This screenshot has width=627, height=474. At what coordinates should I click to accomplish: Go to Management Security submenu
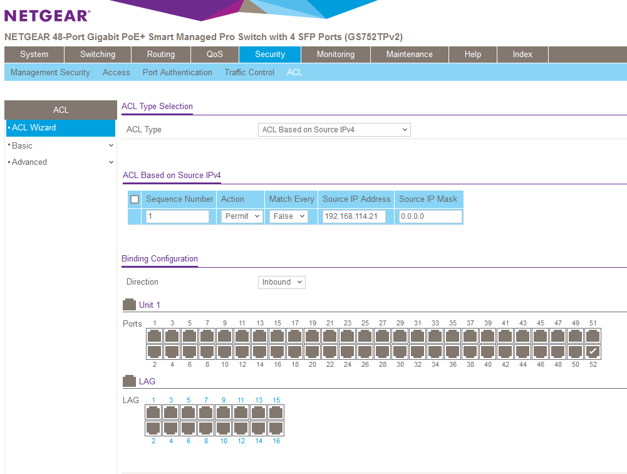coord(50,73)
